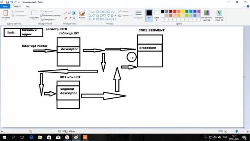Viewport: 250px width, 141px height.
Task: Select the Text tool
Action: tap(74, 13)
